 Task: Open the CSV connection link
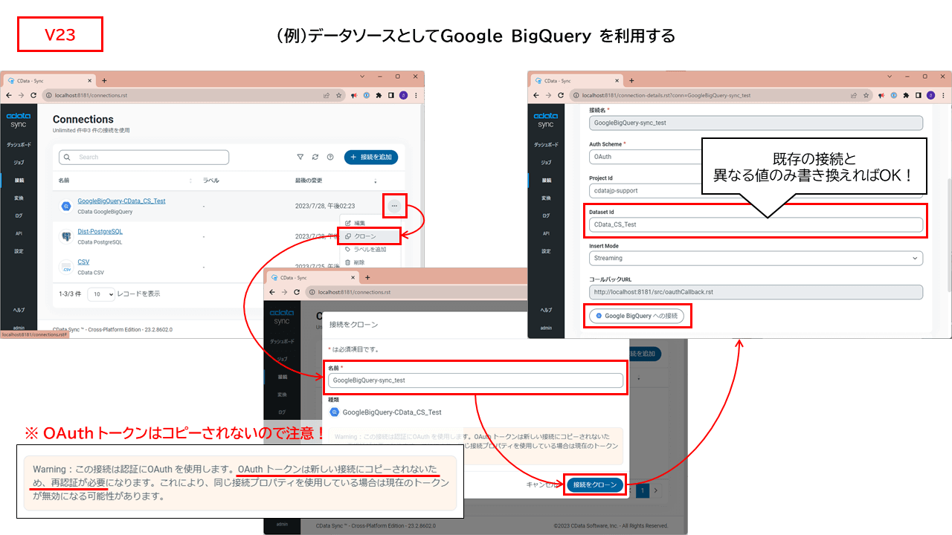coord(83,262)
